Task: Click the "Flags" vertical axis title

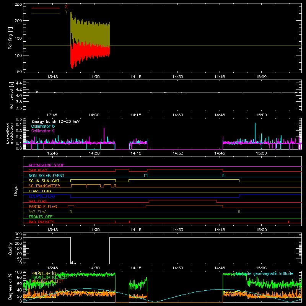Action: click(15, 191)
